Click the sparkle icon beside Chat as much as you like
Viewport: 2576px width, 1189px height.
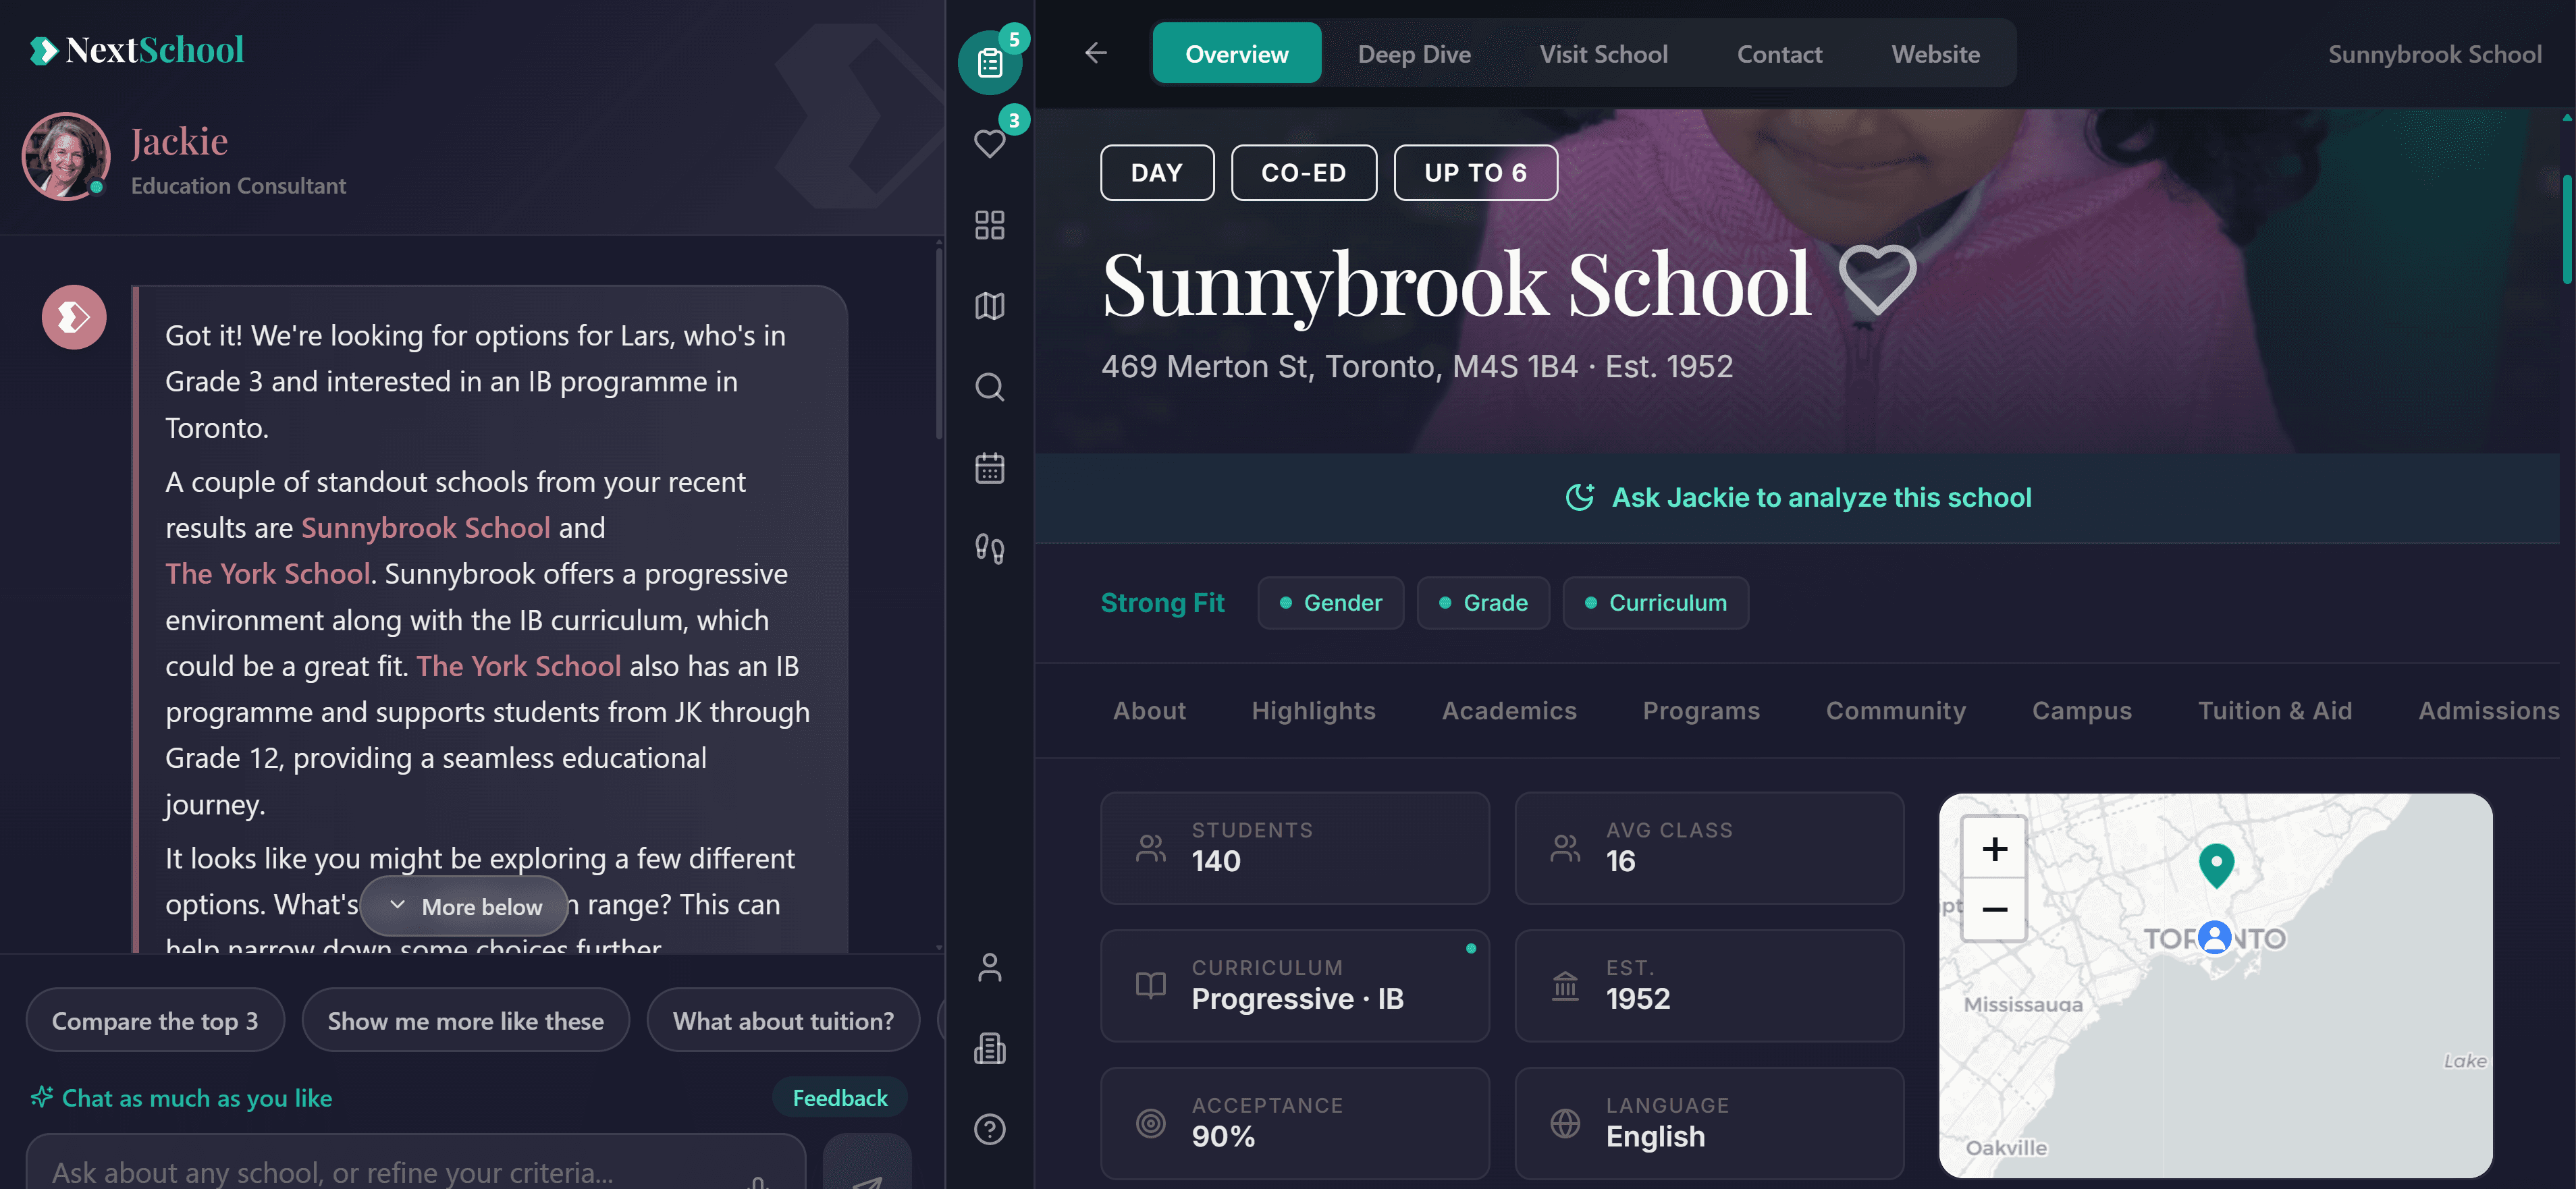41,1097
